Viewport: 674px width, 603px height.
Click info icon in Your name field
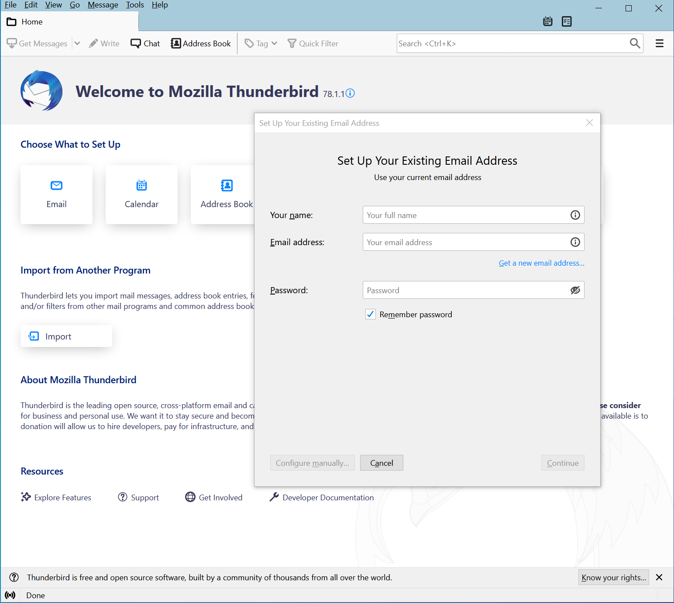575,215
